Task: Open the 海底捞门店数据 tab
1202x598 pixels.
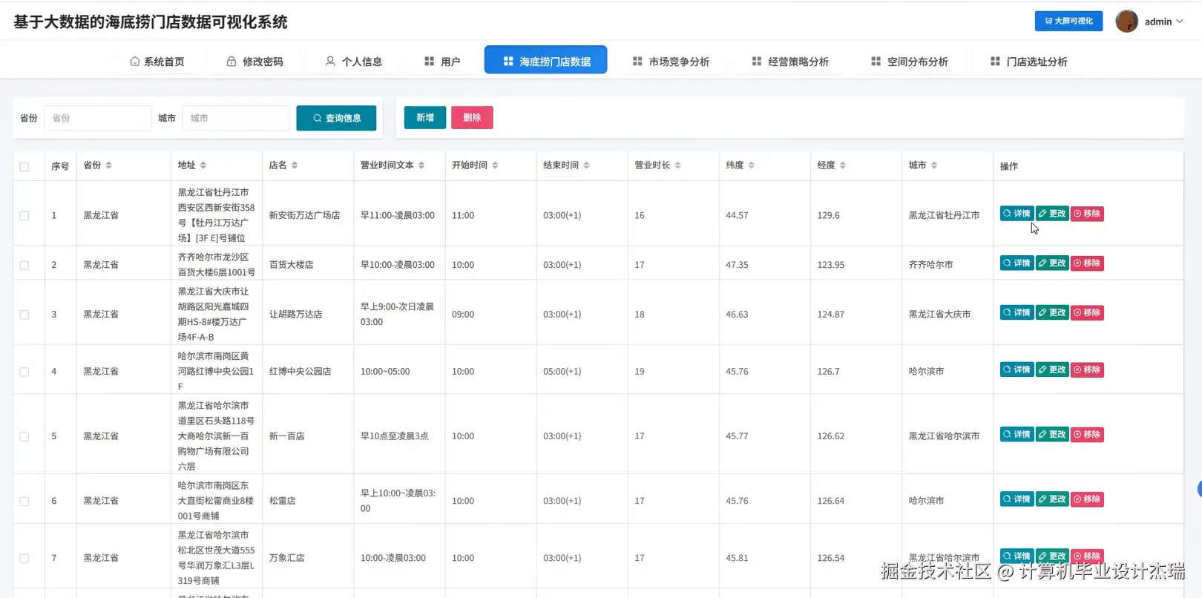Action: coord(545,60)
